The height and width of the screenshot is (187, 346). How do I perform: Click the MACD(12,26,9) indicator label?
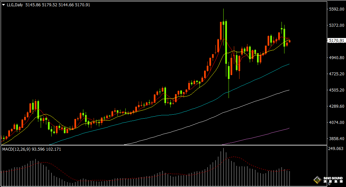click(x=16, y=149)
